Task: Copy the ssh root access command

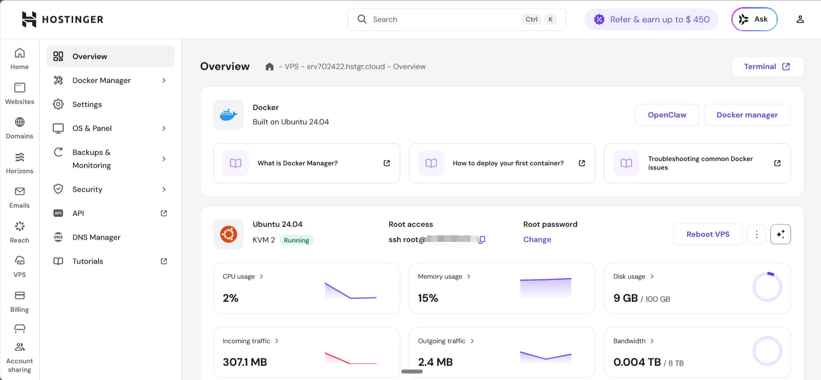Action: click(x=482, y=239)
